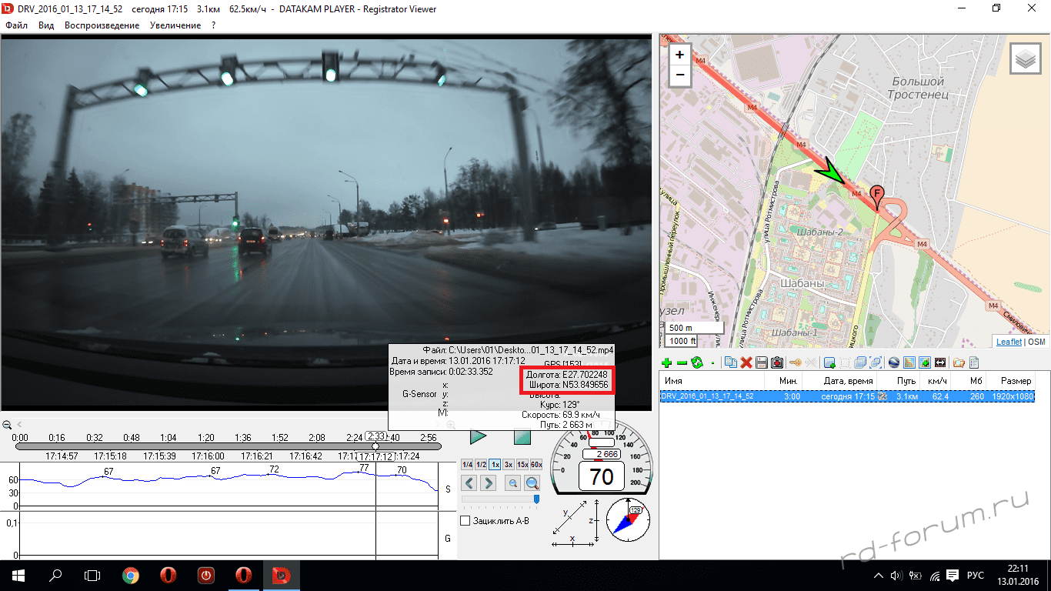1051x591 pixels.
Task: Open the folder icon in list toolbar
Action: (x=959, y=362)
